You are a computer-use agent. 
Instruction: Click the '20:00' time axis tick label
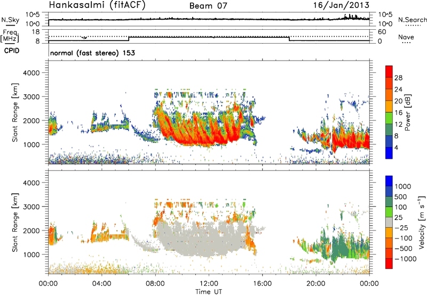click(x=316, y=284)
